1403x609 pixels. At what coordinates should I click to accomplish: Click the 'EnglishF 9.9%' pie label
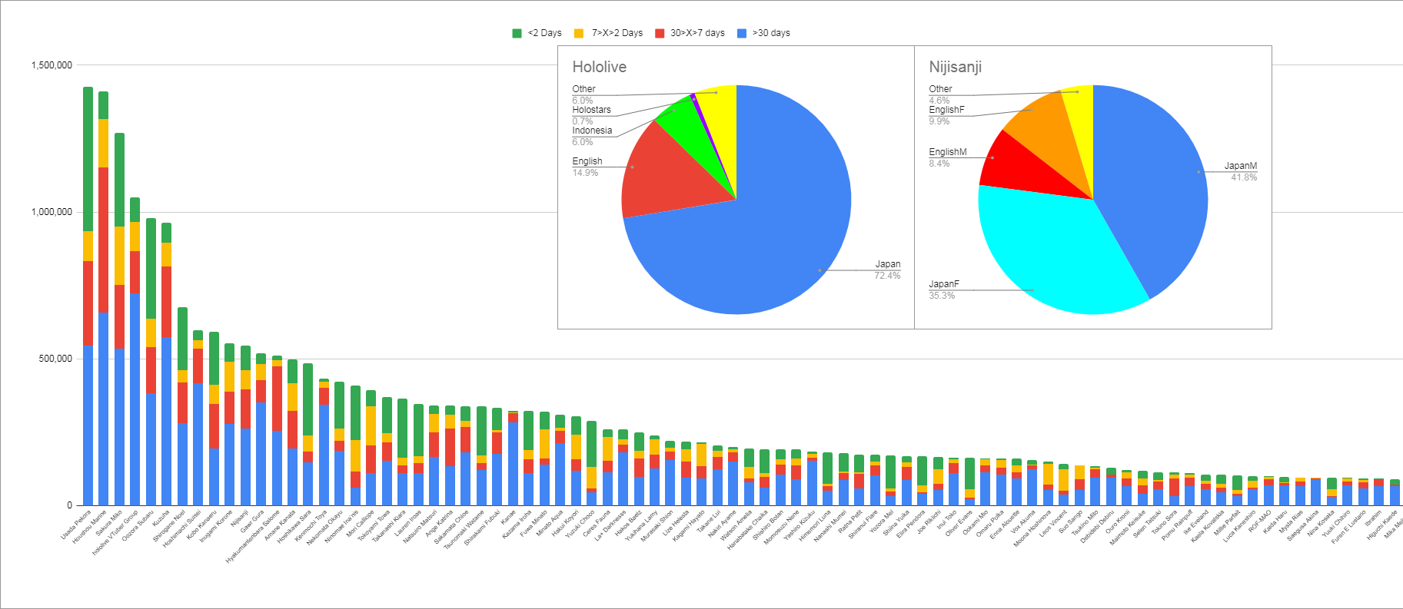pyautogui.click(x=946, y=115)
